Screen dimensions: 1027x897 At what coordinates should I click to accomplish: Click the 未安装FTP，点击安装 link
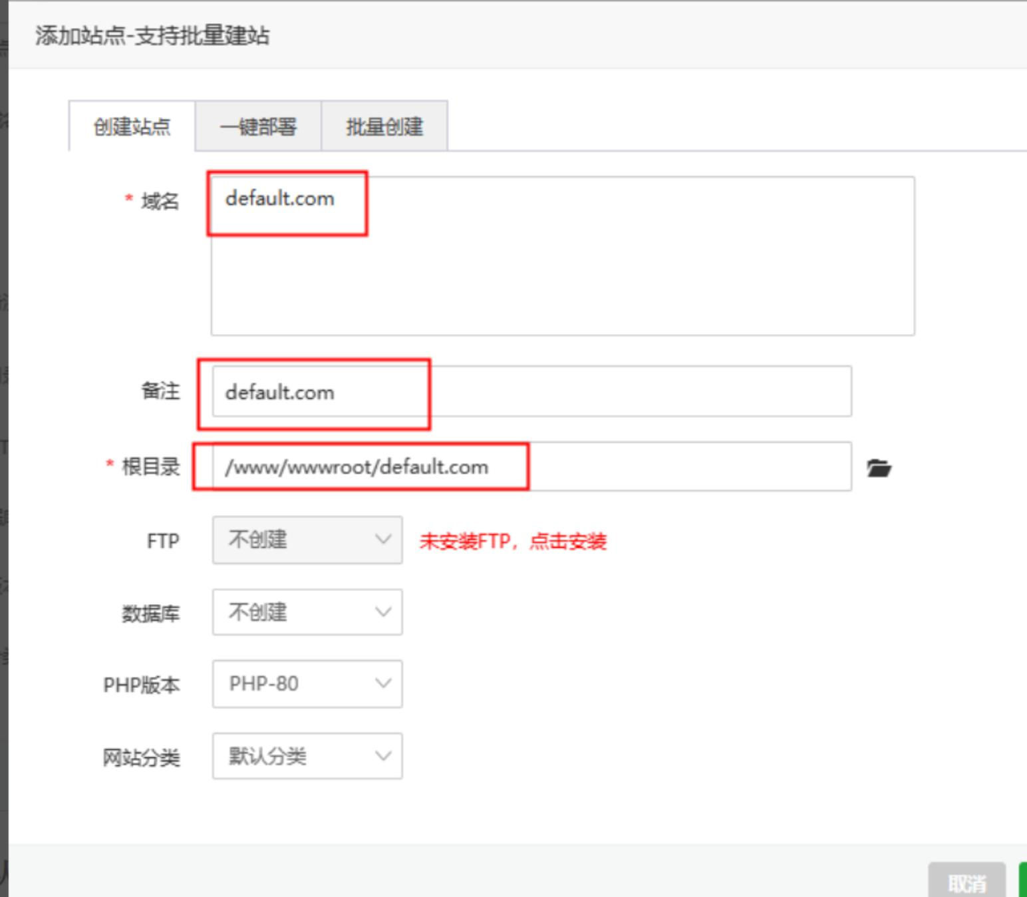[513, 541]
